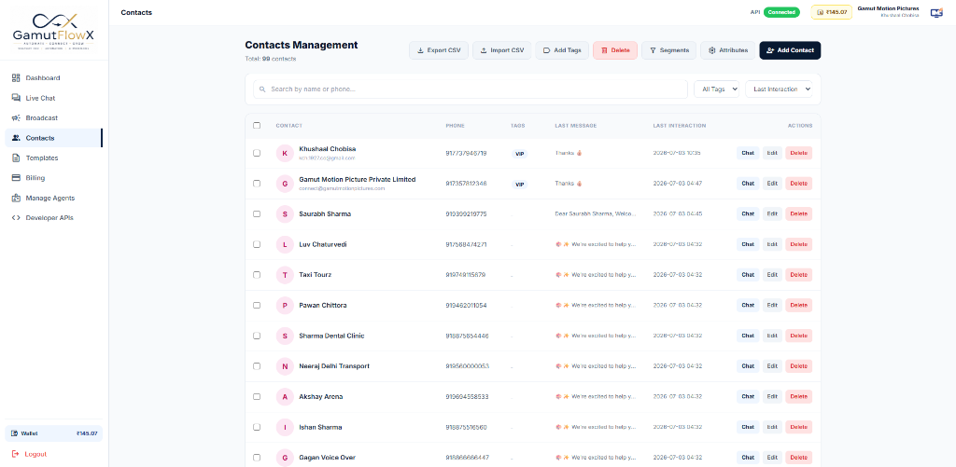The width and height of the screenshot is (956, 467).
Task: Click the L avatar for Luv Chaturvedi
Action: point(285,245)
